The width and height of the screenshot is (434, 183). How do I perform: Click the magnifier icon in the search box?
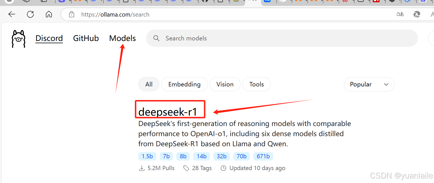tap(156, 38)
